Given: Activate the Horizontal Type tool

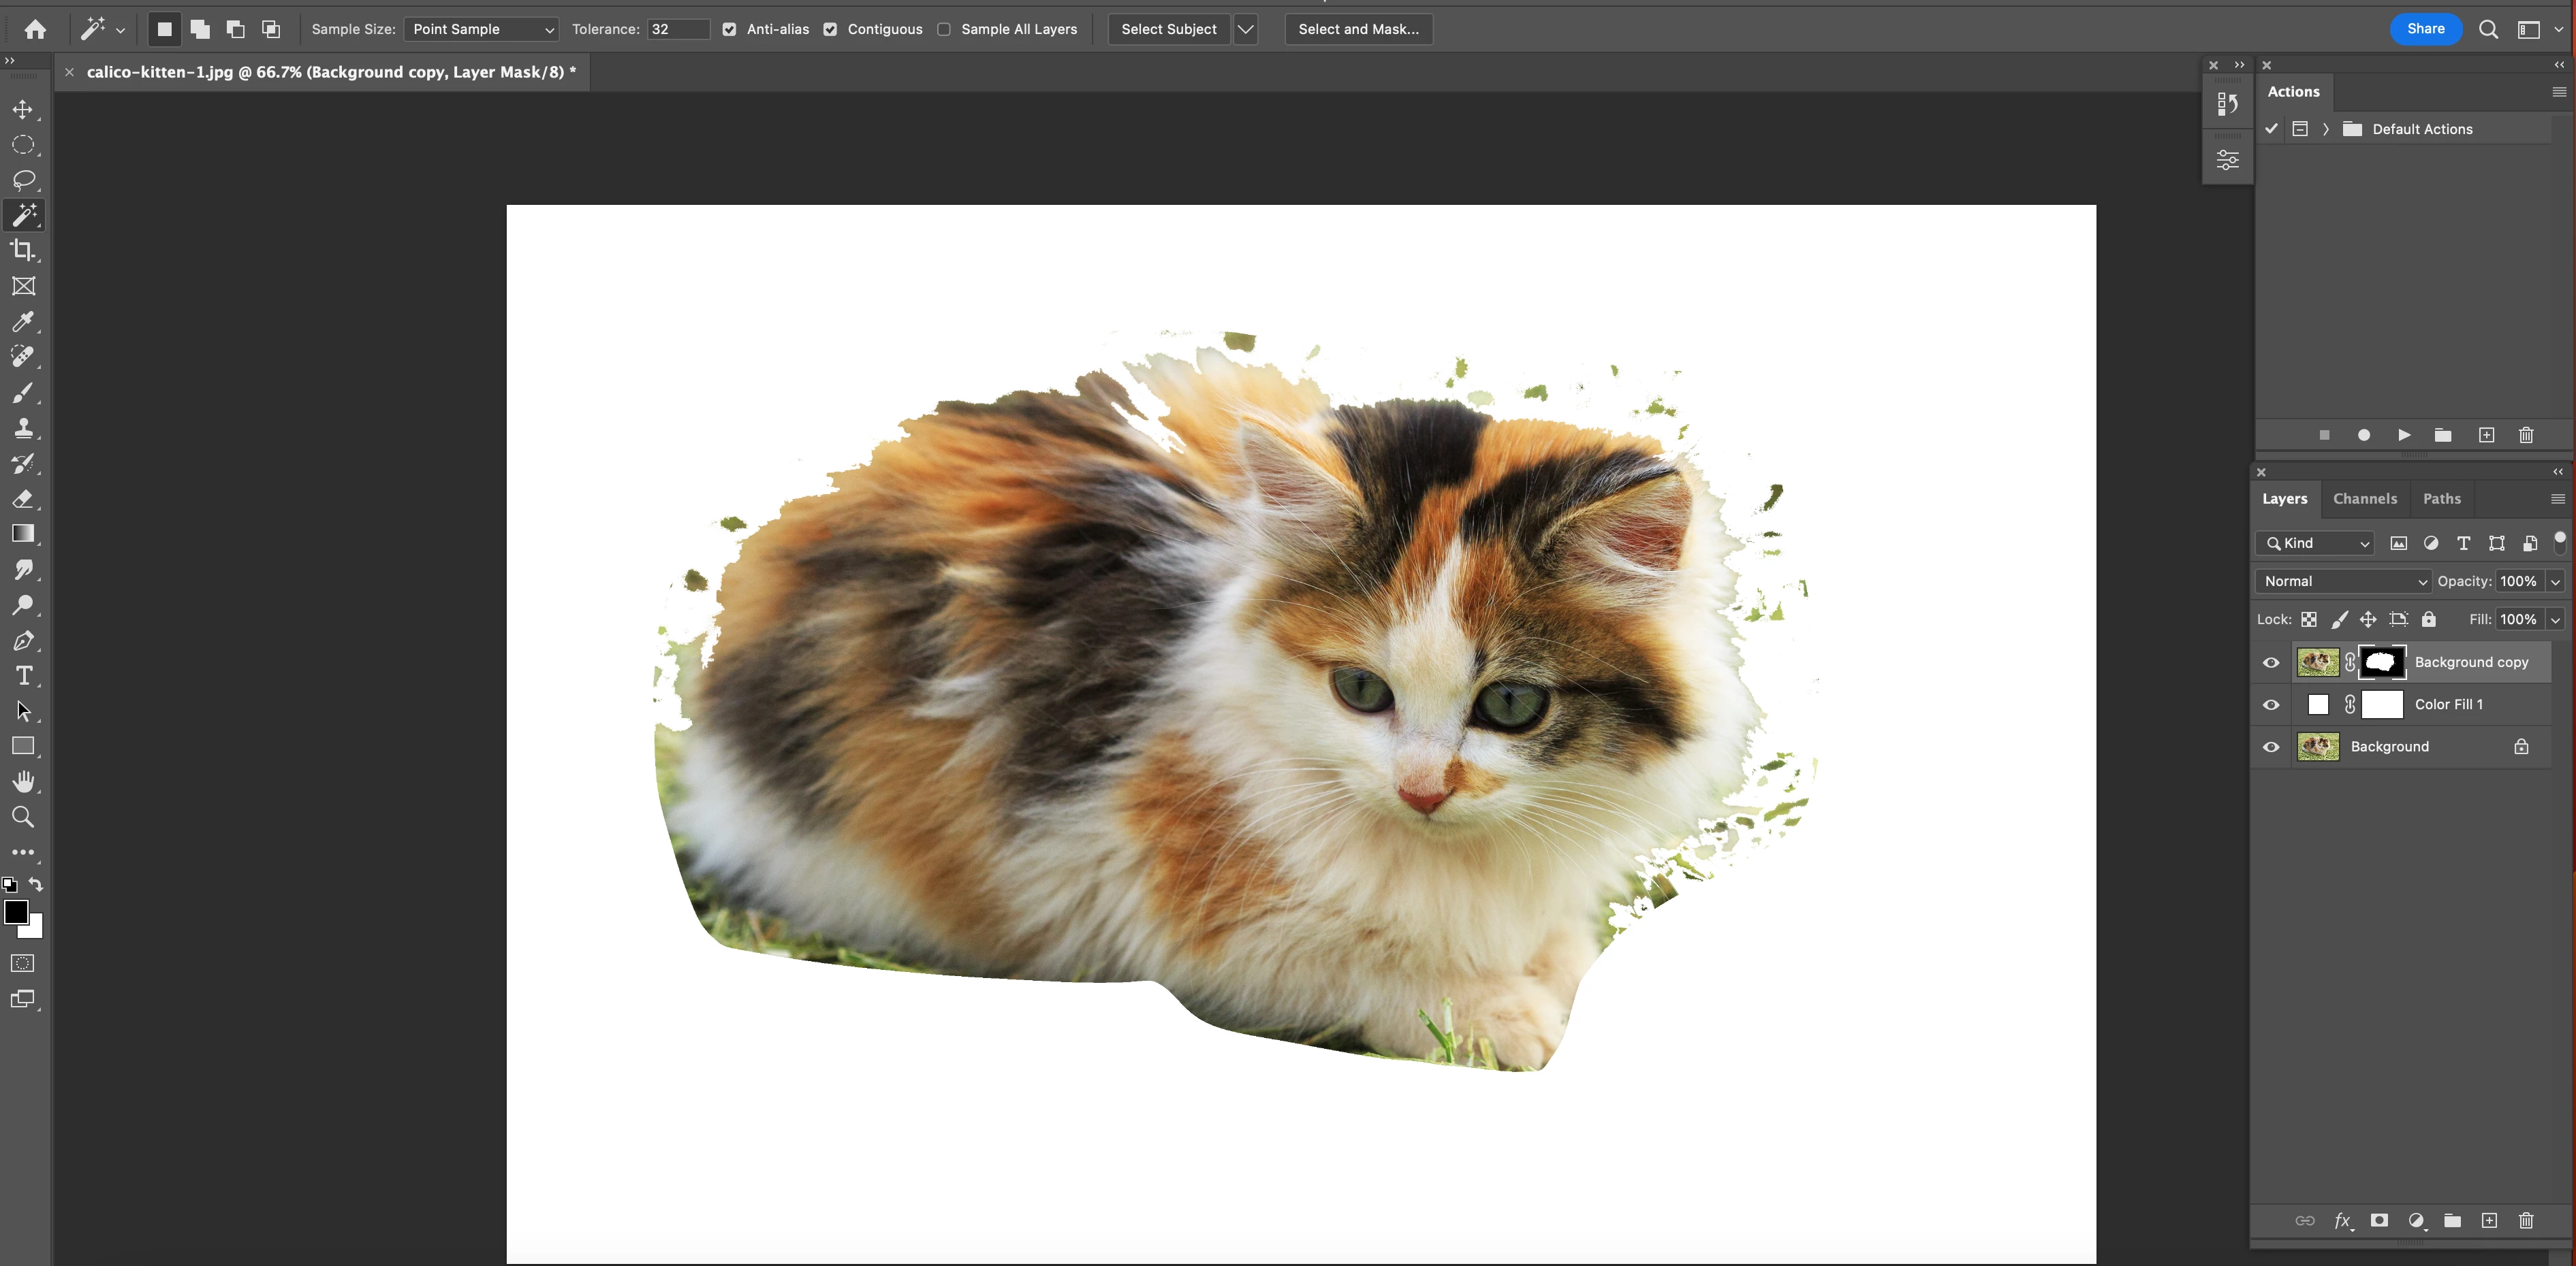Looking at the screenshot, I should (x=23, y=675).
